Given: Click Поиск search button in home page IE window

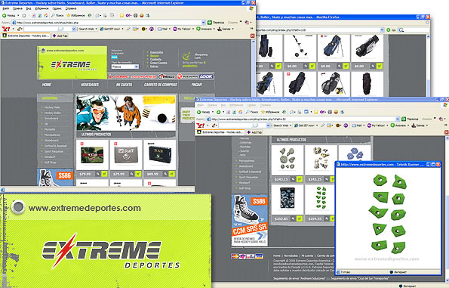Looking at the screenshot, I should click(x=57, y=15).
